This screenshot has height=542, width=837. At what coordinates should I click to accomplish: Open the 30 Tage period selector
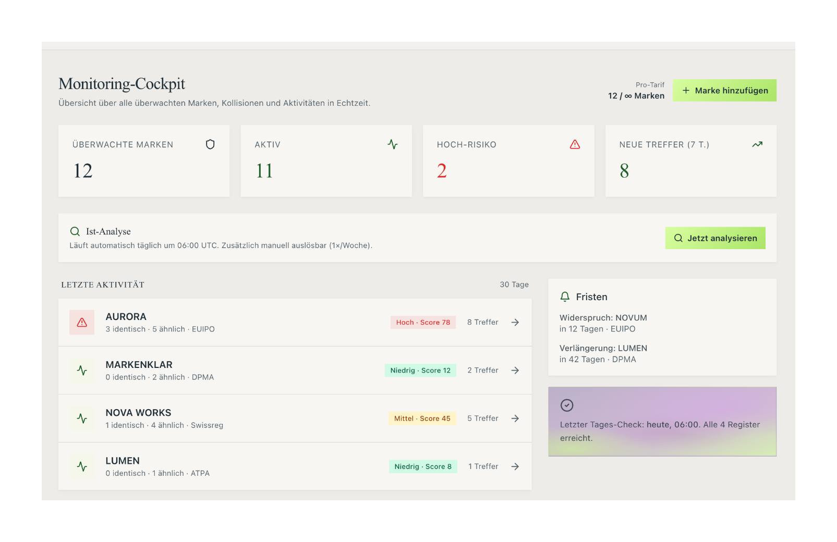click(x=514, y=285)
